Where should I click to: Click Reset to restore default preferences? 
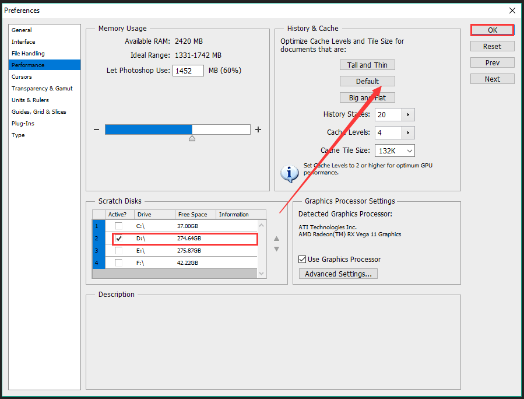click(x=491, y=46)
